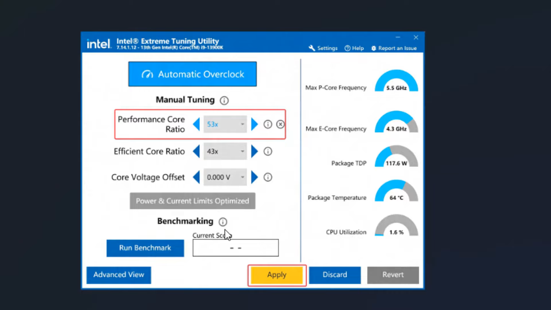
Task: Decrease Efficient Core Ratio with left arrow
Action: click(196, 151)
